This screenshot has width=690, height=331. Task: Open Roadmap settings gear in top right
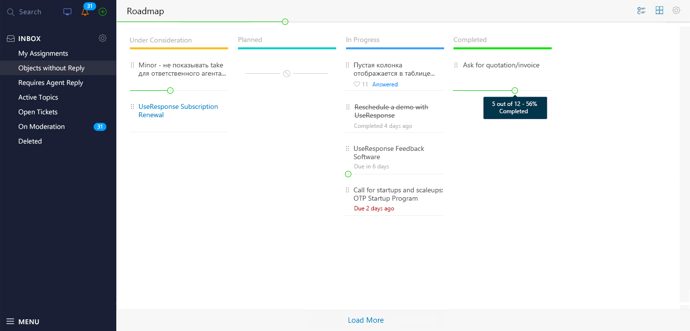676,10
